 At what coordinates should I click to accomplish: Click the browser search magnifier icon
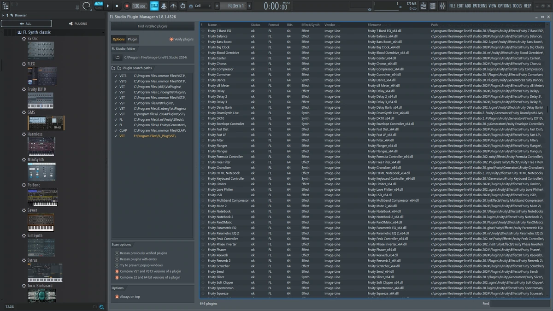[x=102, y=307]
